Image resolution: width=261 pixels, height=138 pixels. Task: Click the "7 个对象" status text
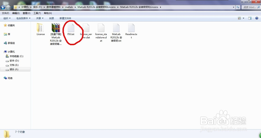20,132
